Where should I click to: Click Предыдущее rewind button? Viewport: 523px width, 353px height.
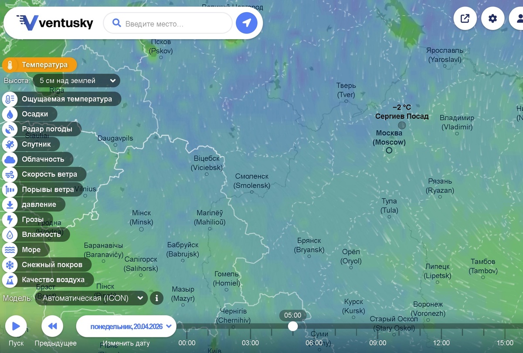52,326
